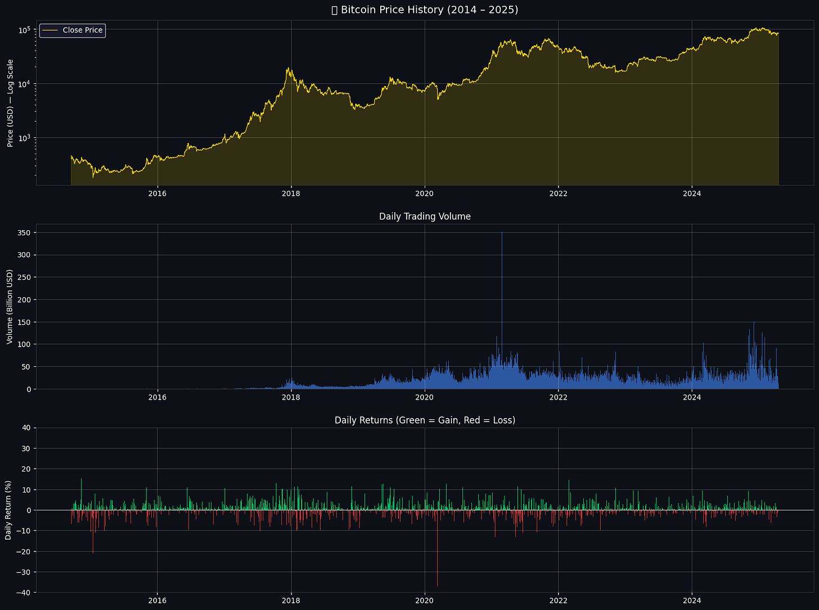
Task: Click the 2020 tick under the price chart
Action: tap(425, 194)
